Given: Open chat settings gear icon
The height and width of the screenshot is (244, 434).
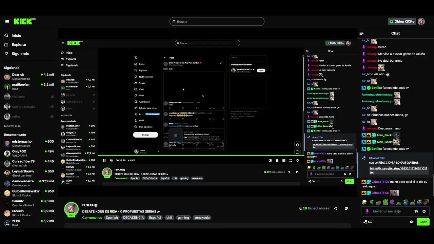Looking at the screenshot, I should pos(411,222).
